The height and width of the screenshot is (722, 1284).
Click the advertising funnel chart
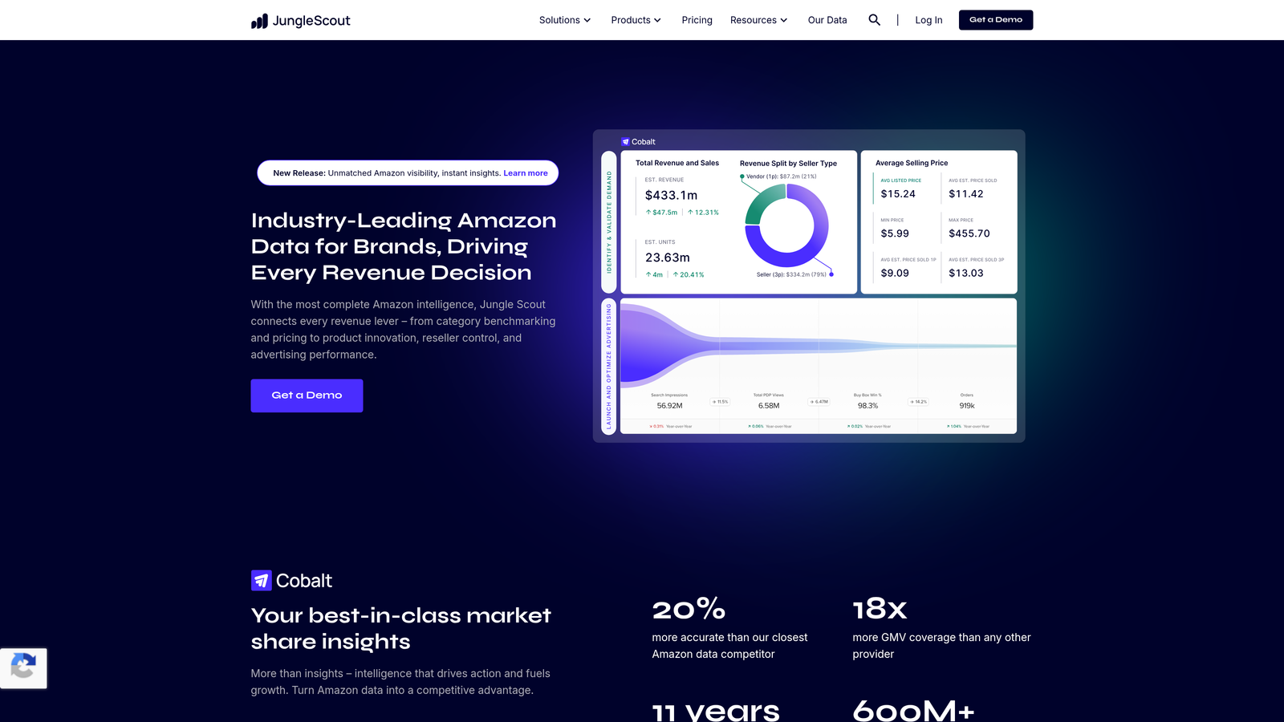tap(818, 347)
